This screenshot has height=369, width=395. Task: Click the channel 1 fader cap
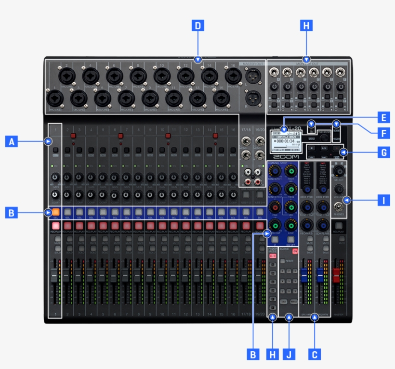click(54, 275)
